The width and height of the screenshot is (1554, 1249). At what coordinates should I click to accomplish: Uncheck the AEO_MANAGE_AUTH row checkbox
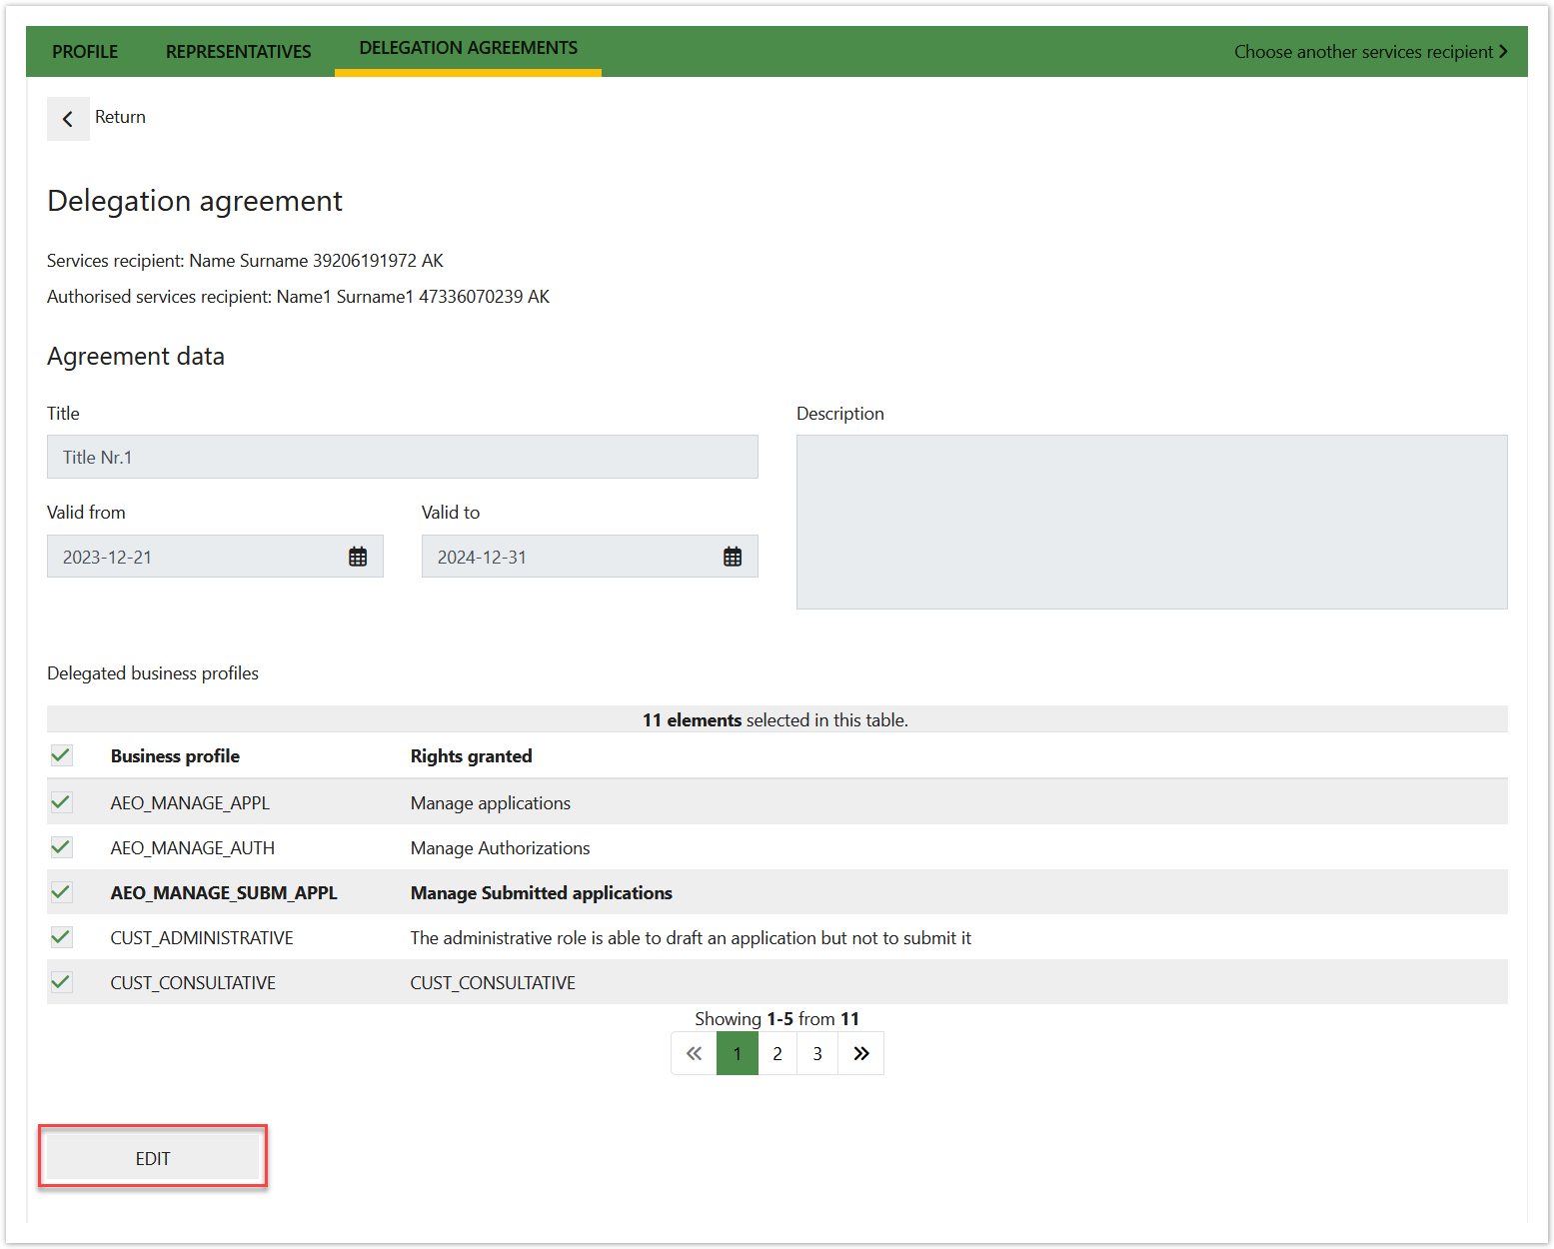(61, 847)
